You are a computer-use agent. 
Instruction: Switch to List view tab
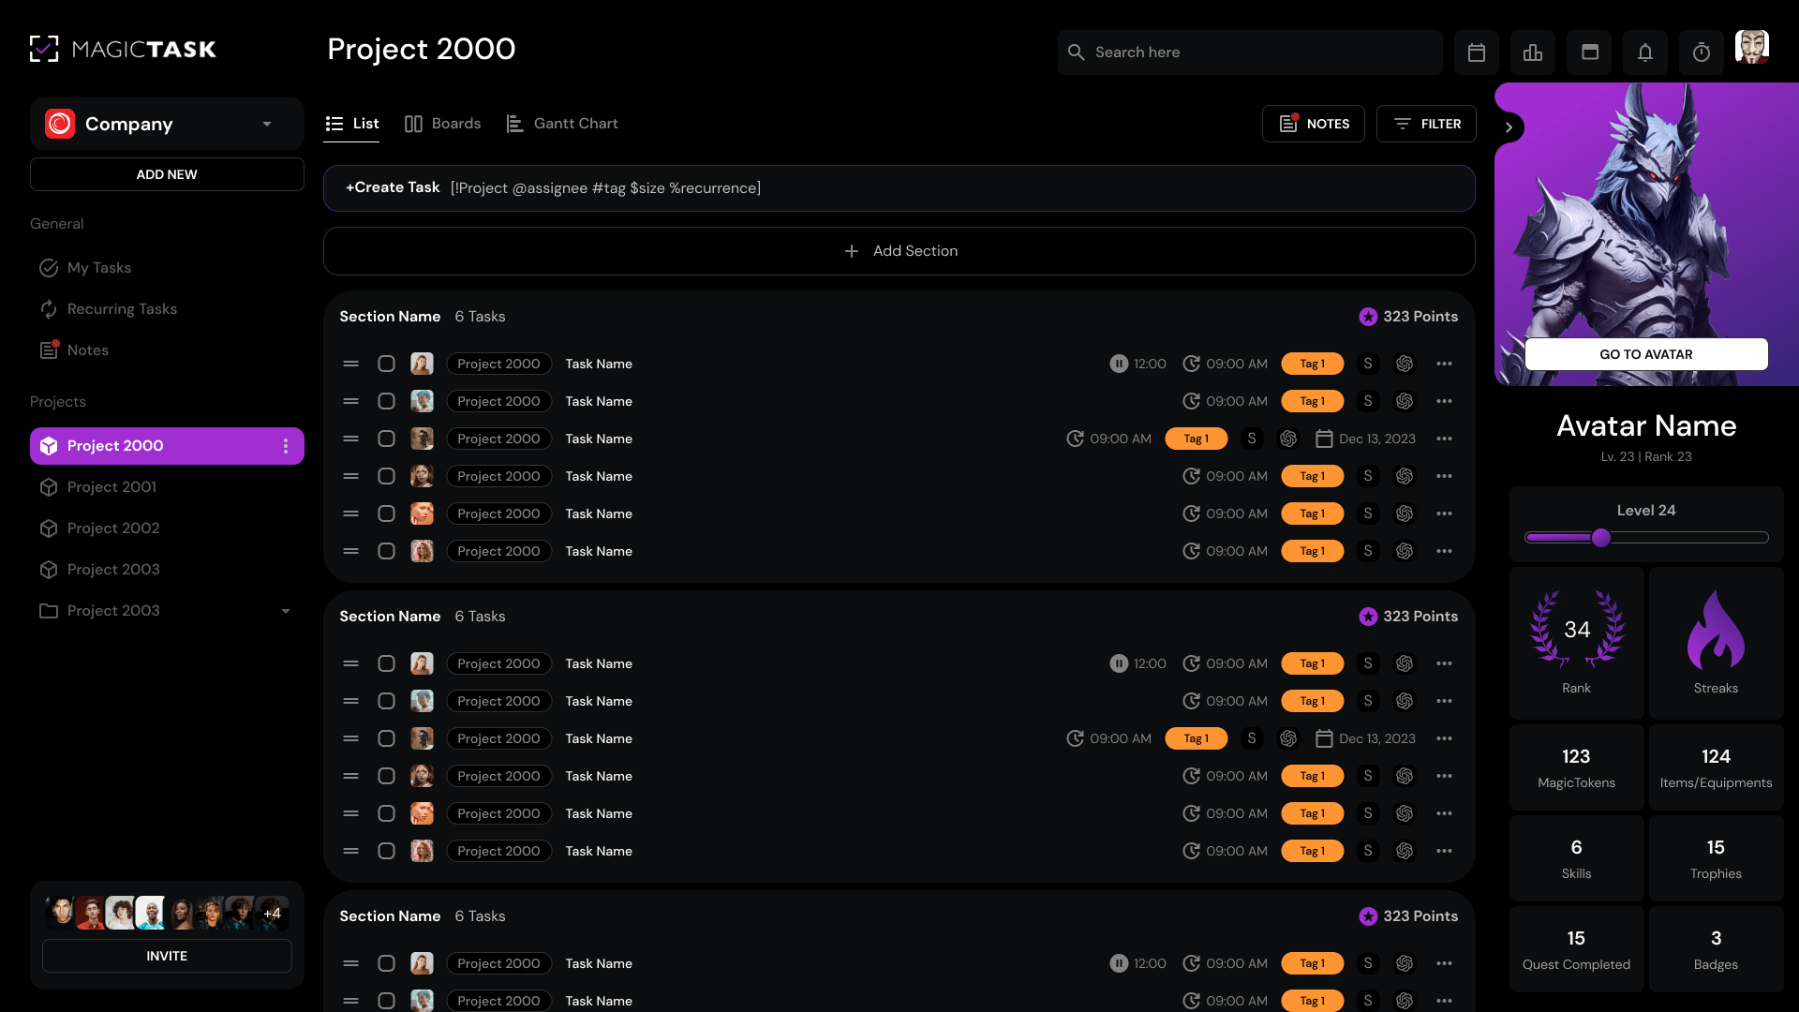click(x=364, y=123)
